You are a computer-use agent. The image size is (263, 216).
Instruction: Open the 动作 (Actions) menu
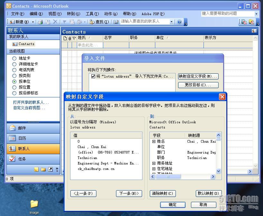(111, 14)
